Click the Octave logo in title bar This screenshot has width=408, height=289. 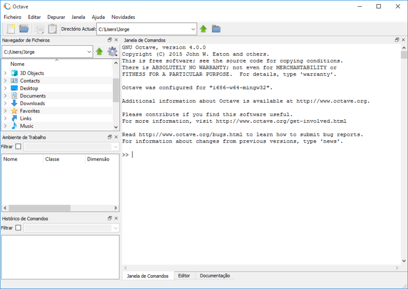click(x=7, y=7)
